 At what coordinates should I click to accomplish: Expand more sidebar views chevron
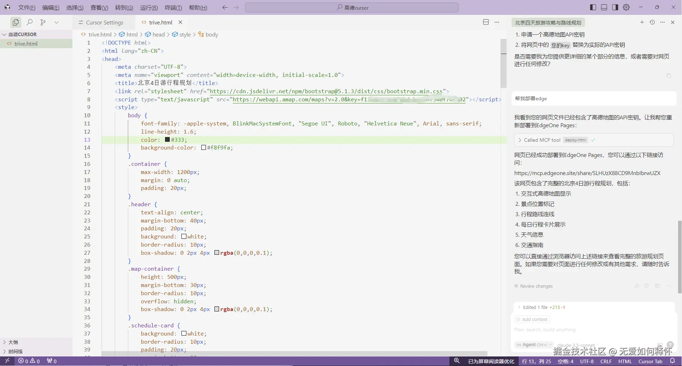pos(56,22)
